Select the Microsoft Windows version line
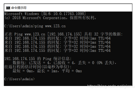This screenshot has width=137, height=91. 45,14
